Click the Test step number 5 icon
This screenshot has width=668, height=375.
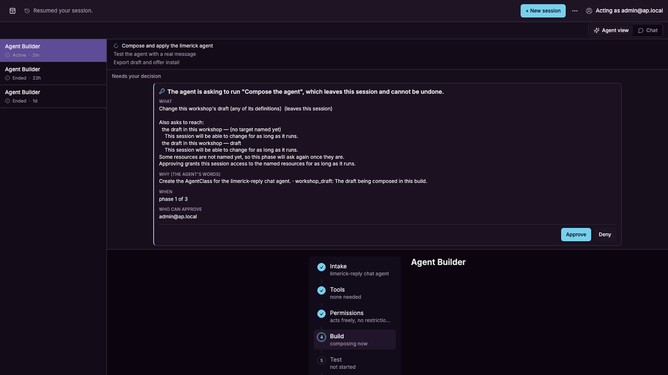(x=321, y=360)
